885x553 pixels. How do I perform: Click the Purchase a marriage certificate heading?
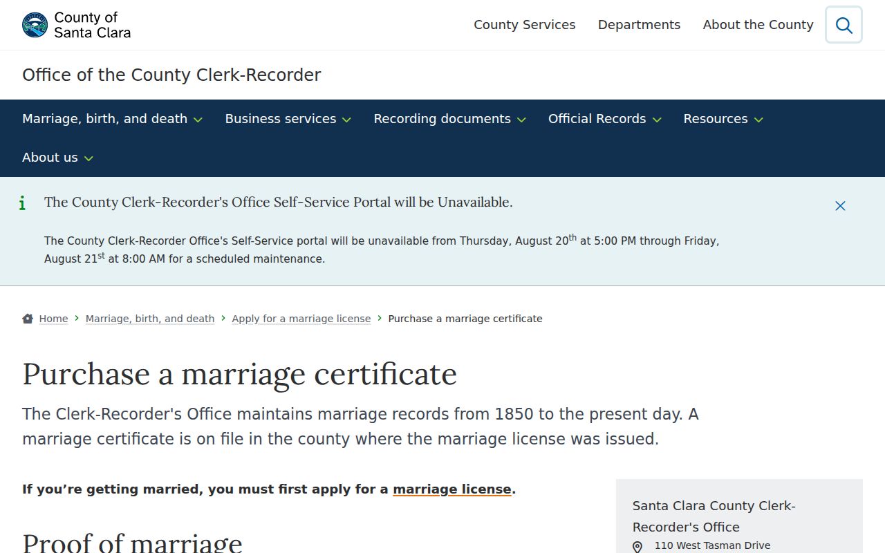coord(239,374)
